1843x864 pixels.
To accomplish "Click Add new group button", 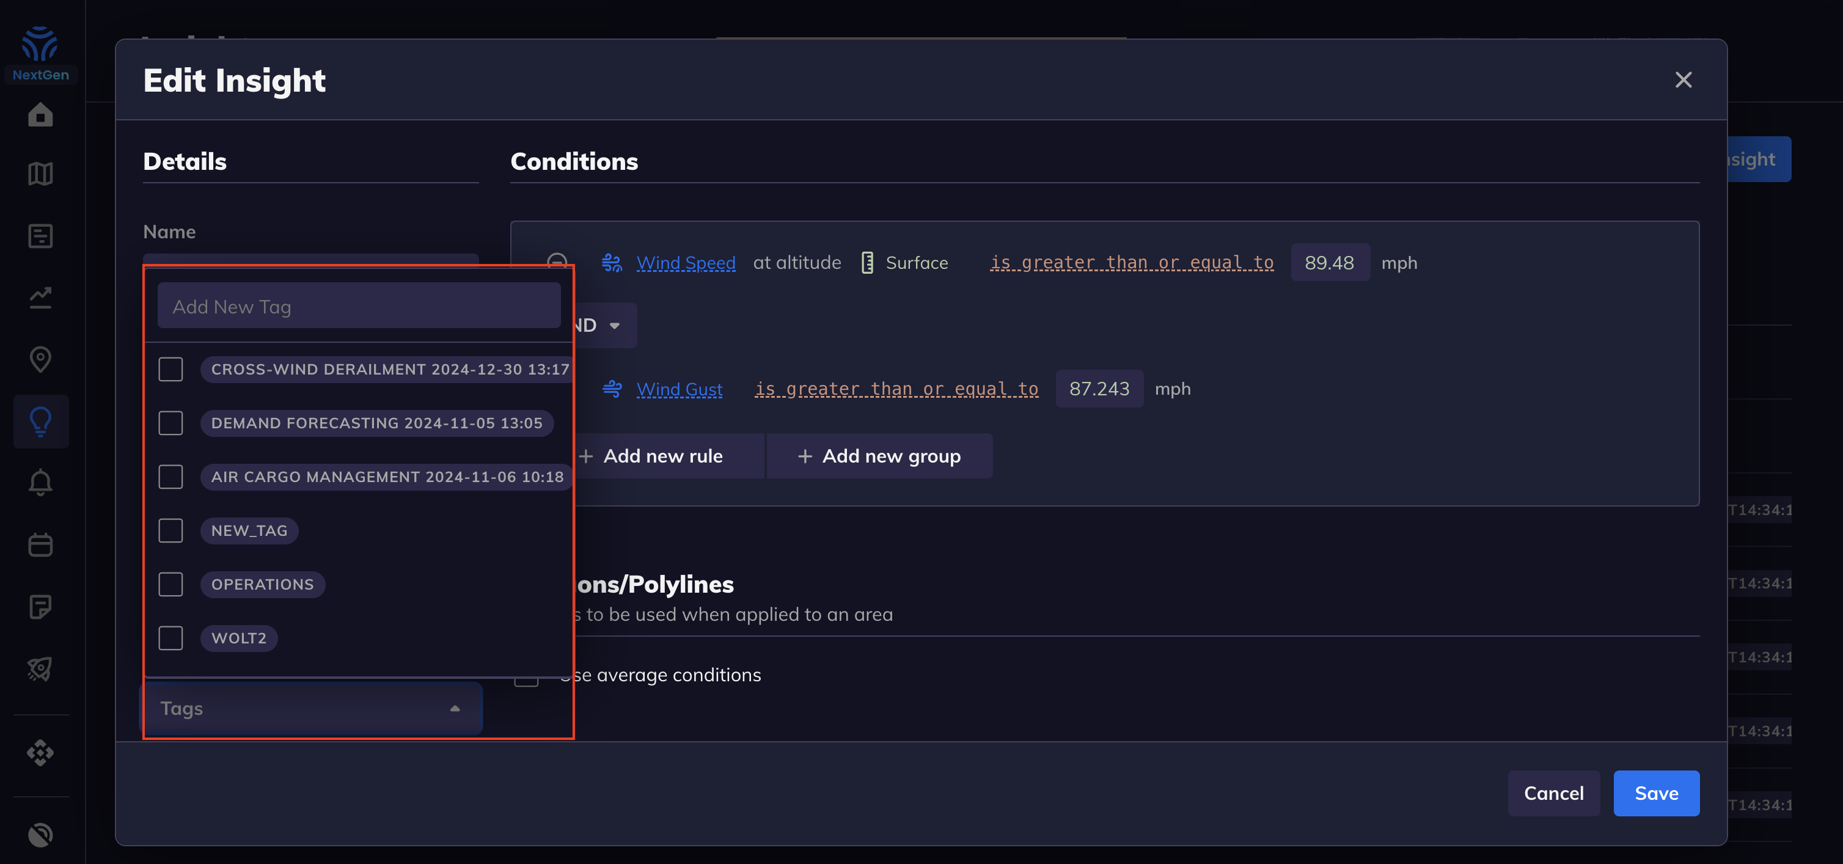I will pos(879,456).
